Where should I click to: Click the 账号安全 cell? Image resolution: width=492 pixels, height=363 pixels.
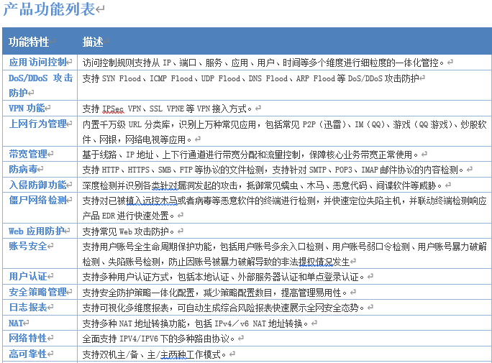pos(40,253)
